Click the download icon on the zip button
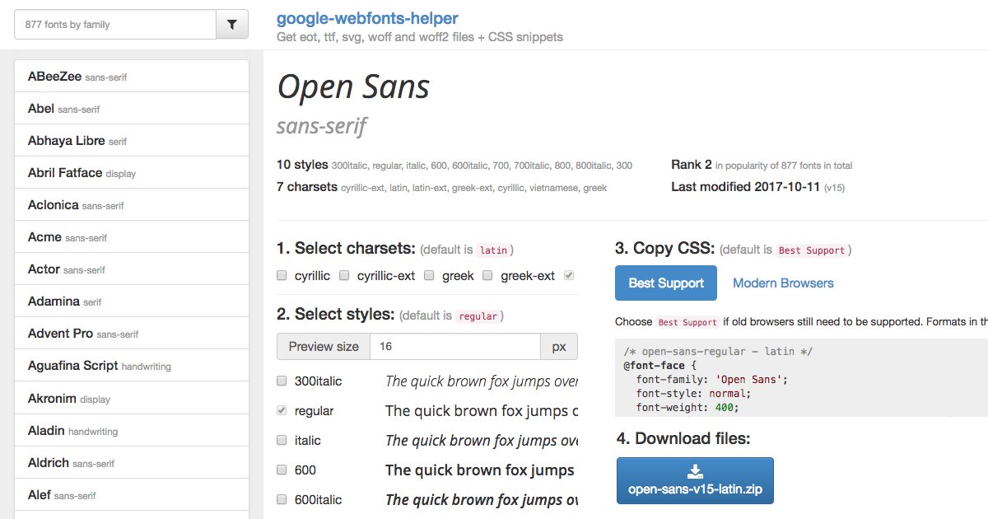 [695, 471]
